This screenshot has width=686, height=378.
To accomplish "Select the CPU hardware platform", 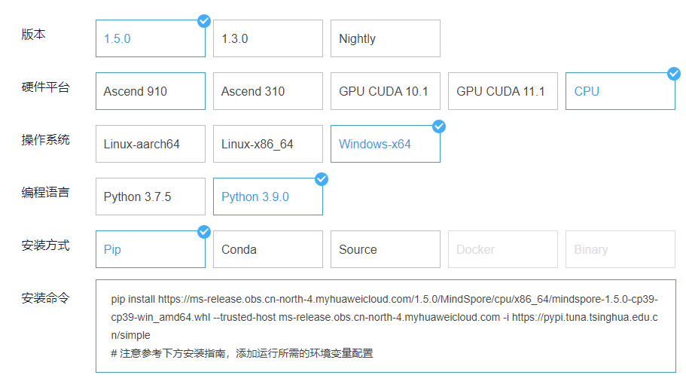I will 620,91.
